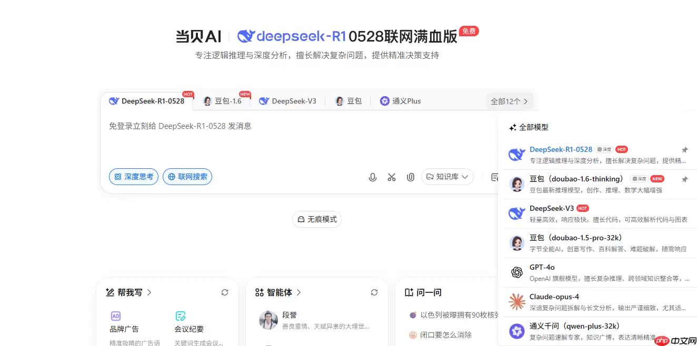
Task: Toggle 联网搜索 web search mode
Action: pos(187,177)
